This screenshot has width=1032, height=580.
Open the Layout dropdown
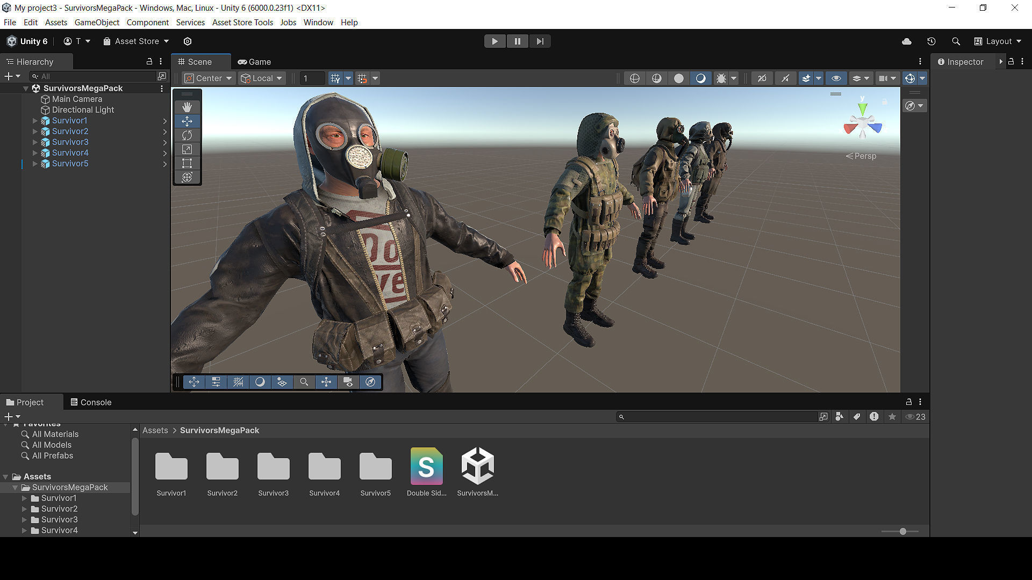coord(998,41)
